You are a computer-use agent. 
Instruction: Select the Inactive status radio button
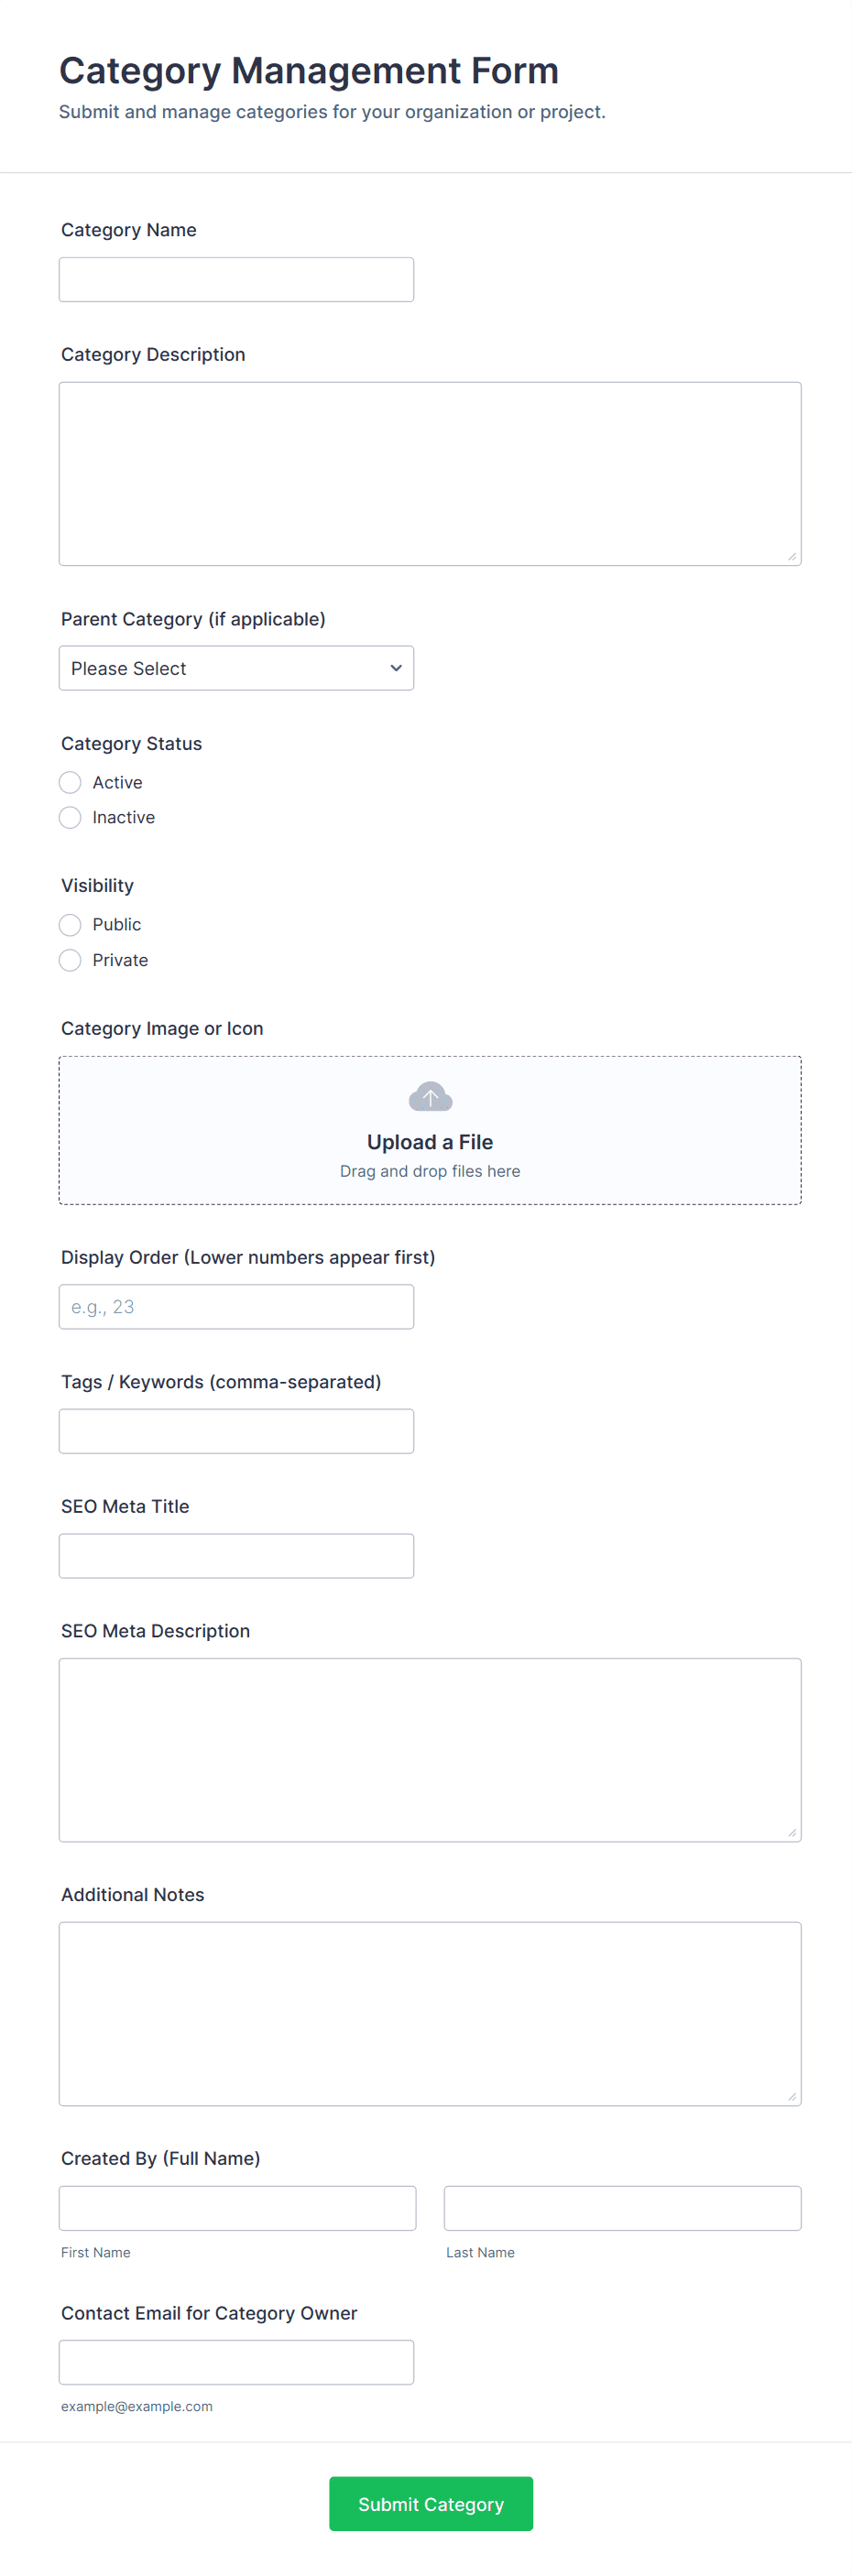coord(70,817)
